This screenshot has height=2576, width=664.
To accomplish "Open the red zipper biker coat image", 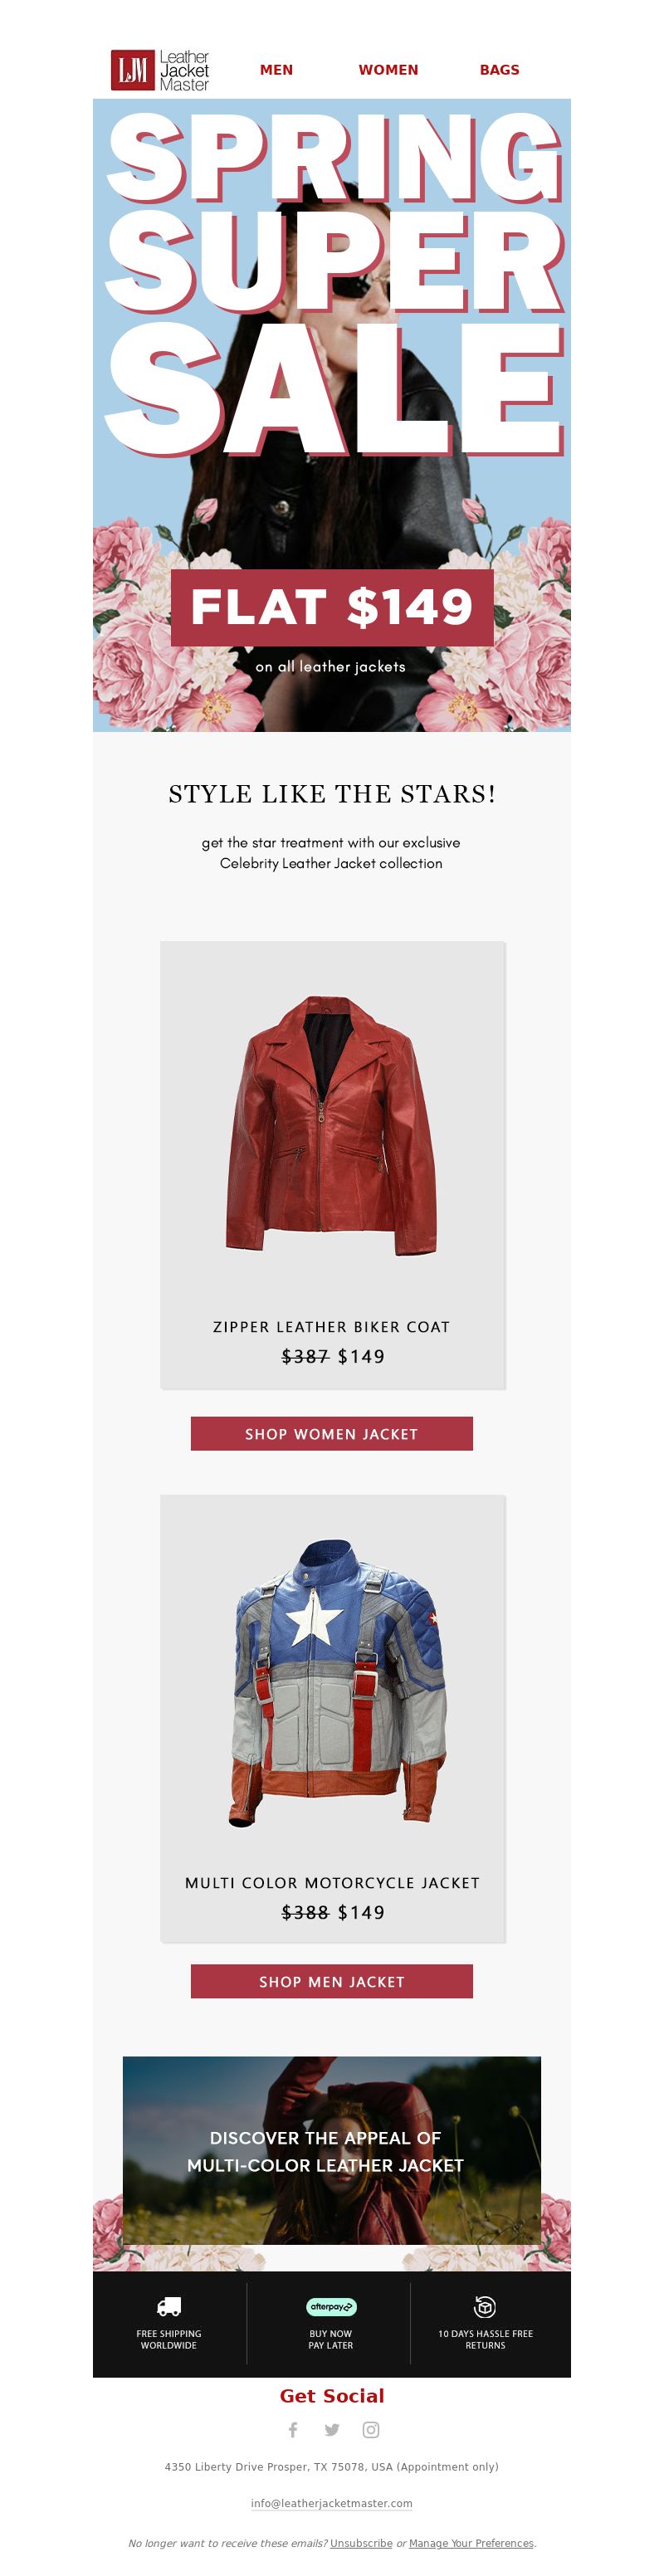I will tap(331, 1125).
